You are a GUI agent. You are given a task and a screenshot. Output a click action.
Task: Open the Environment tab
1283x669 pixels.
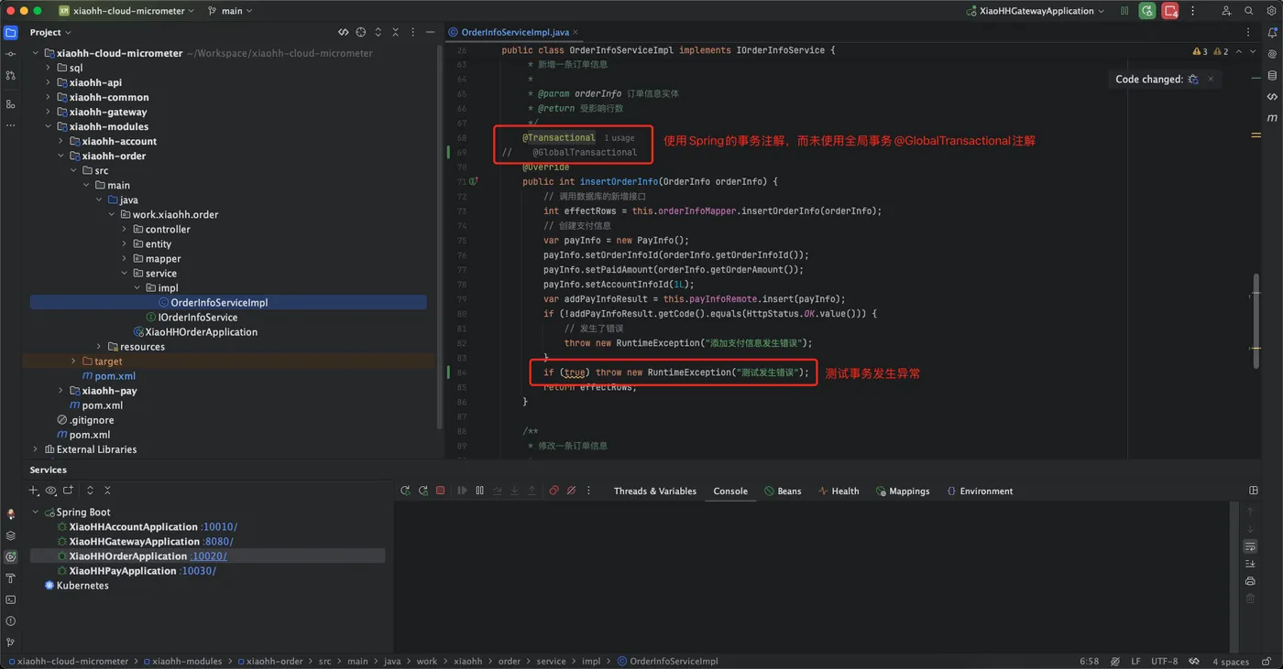980,491
